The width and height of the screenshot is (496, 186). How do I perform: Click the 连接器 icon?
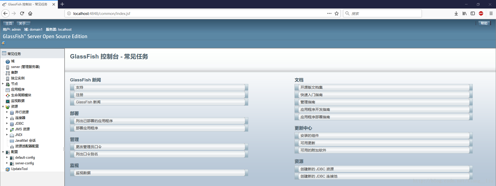click(x=12, y=118)
